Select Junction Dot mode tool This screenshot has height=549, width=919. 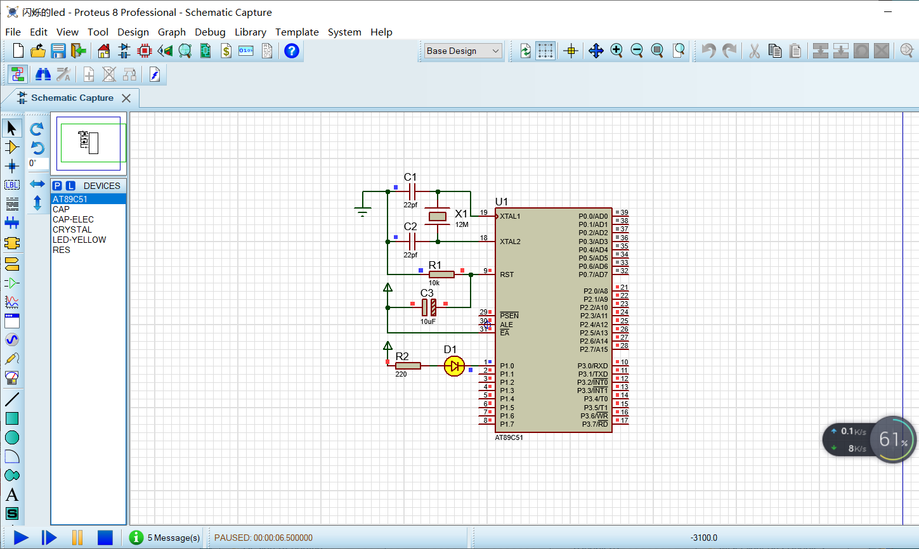pos(12,166)
